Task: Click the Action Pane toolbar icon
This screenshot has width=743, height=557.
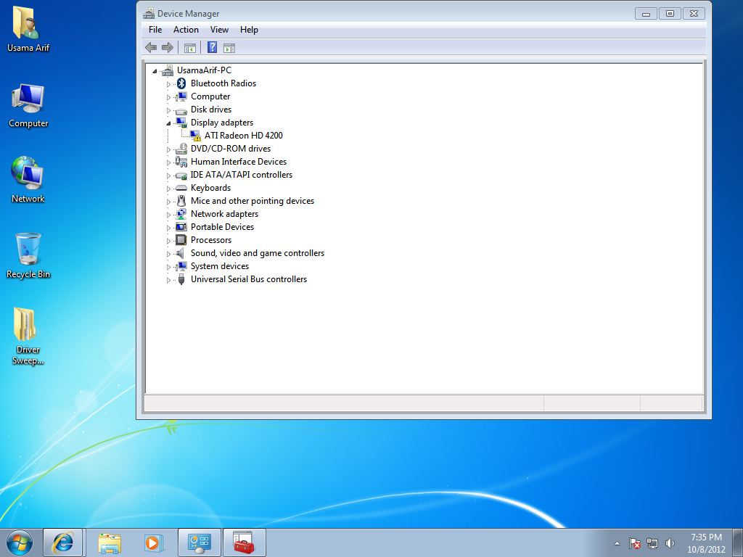Action: [229, 48]
